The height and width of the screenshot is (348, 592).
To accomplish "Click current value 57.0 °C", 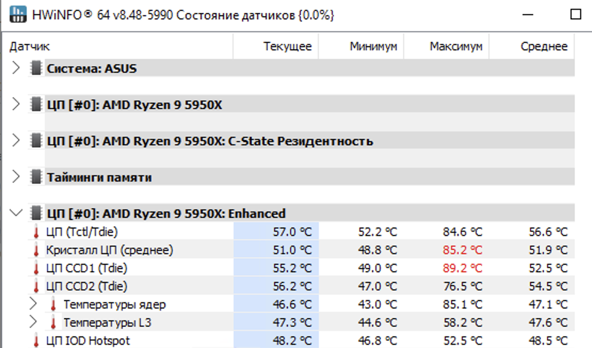I will click(x=292, y=232).
